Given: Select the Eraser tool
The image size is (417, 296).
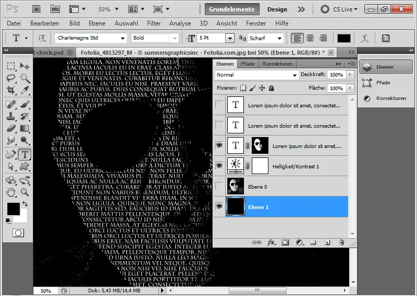Looking at the screenshot, I should coord(11,128).
